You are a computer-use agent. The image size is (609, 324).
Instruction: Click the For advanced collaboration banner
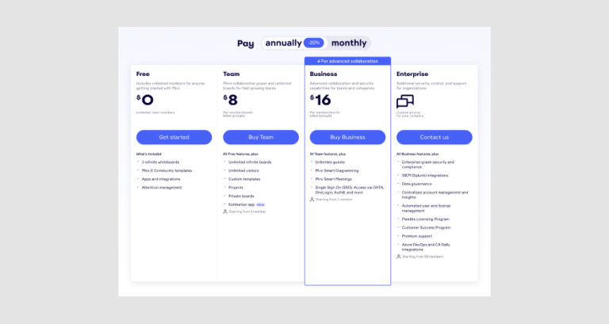click(347, 61)
